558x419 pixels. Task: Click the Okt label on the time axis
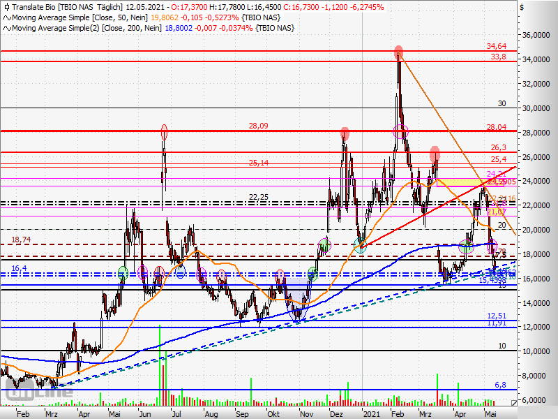[273, 413]
